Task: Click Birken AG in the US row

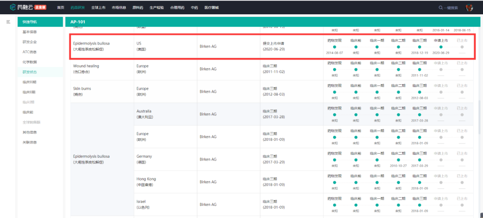Action: tap(208, 46)
